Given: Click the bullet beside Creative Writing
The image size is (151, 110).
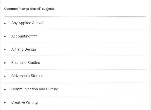Looking at the screenshot, I should (x=5, y=103).
